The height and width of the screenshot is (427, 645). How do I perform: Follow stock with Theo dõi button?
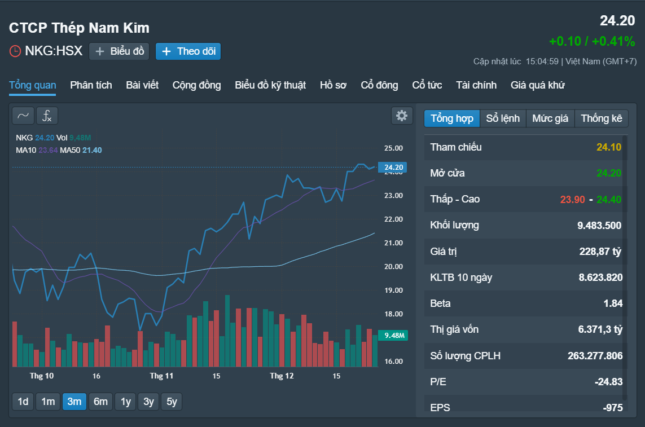coord(188,51)
